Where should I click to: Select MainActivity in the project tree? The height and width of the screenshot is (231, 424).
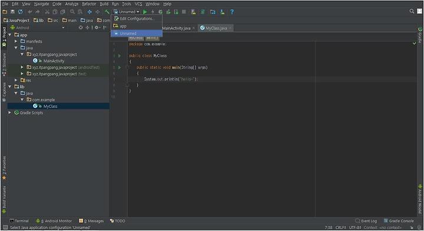click(54, 61)
